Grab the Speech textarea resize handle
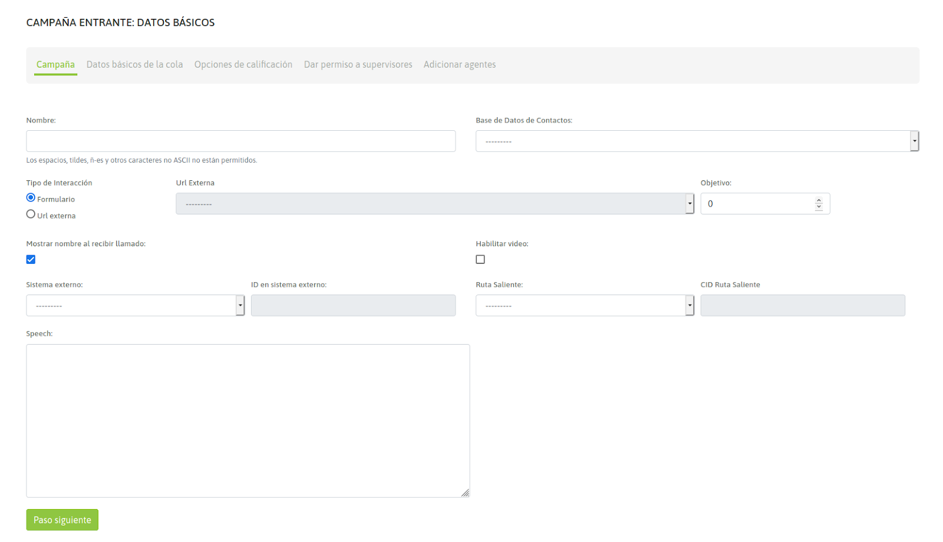This screenshot has width=943, height=542. click(465, 493)
